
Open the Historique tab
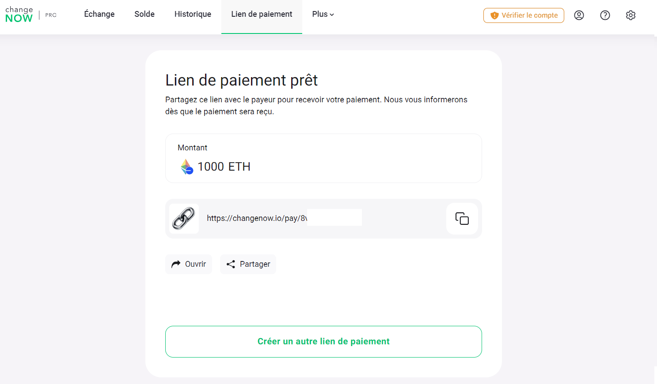pos(193,14)
